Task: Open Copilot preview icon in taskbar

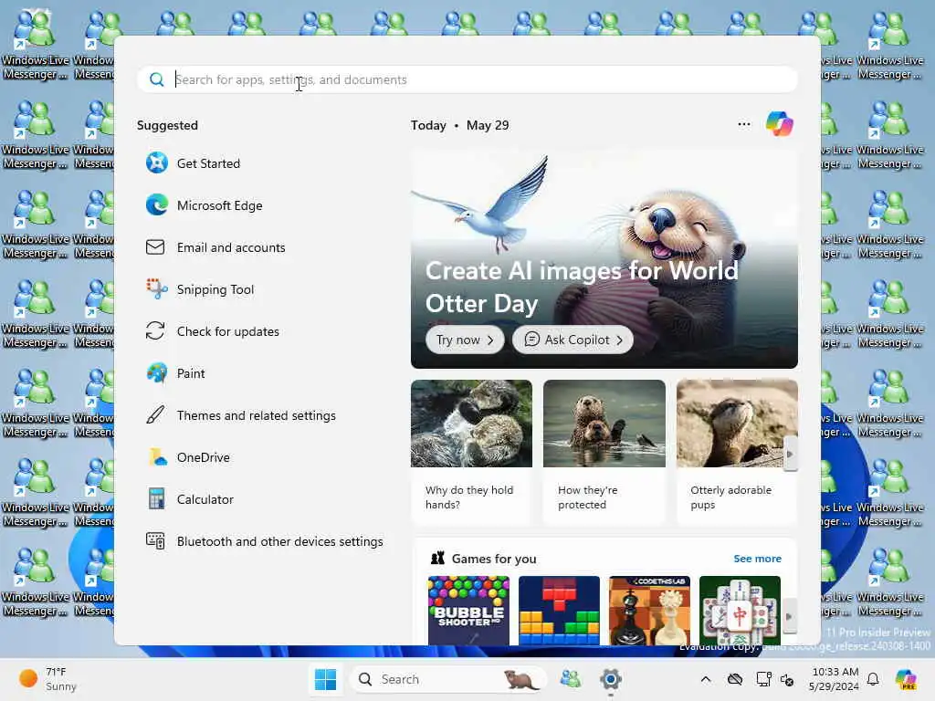Action: click(905, 679)
